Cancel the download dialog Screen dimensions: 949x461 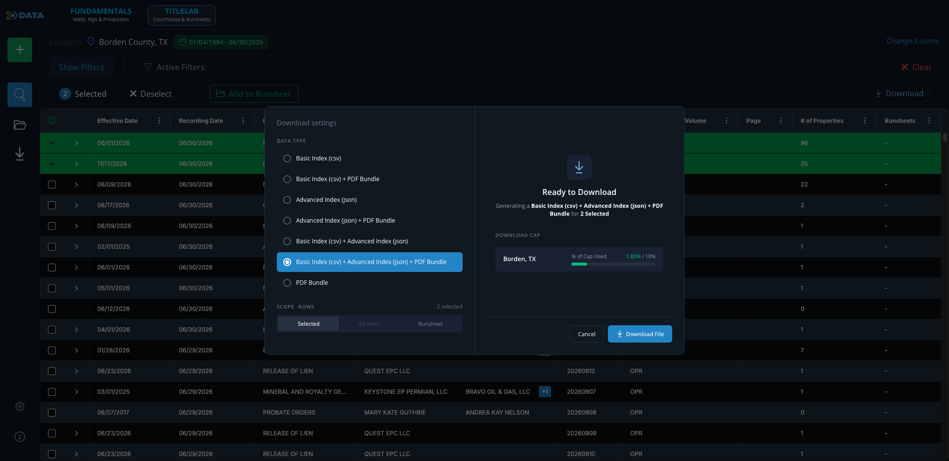(x=587, y=334)
